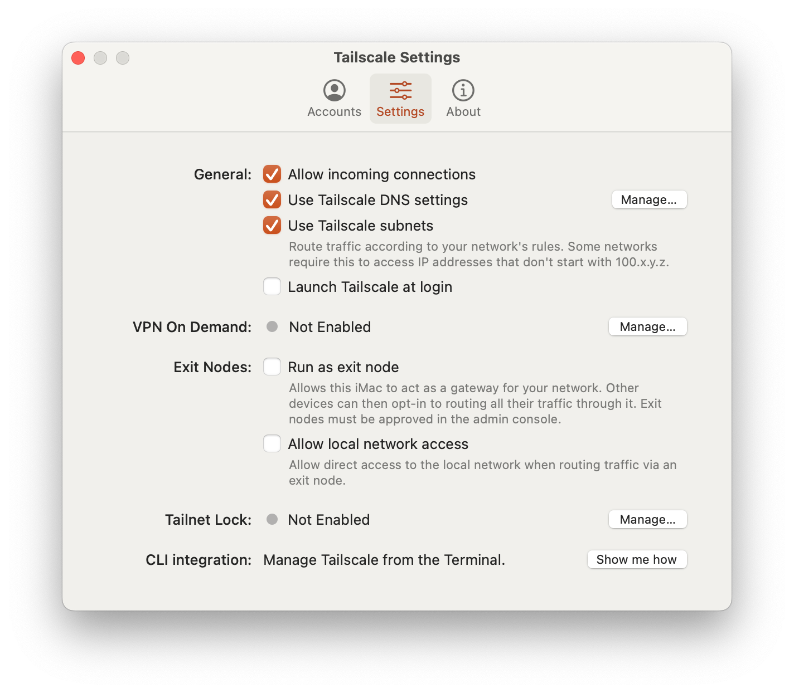794x693 pixels.
Task: Disable Use Tailscale DNS settings checkbox
Action: (x=272, y=200)
